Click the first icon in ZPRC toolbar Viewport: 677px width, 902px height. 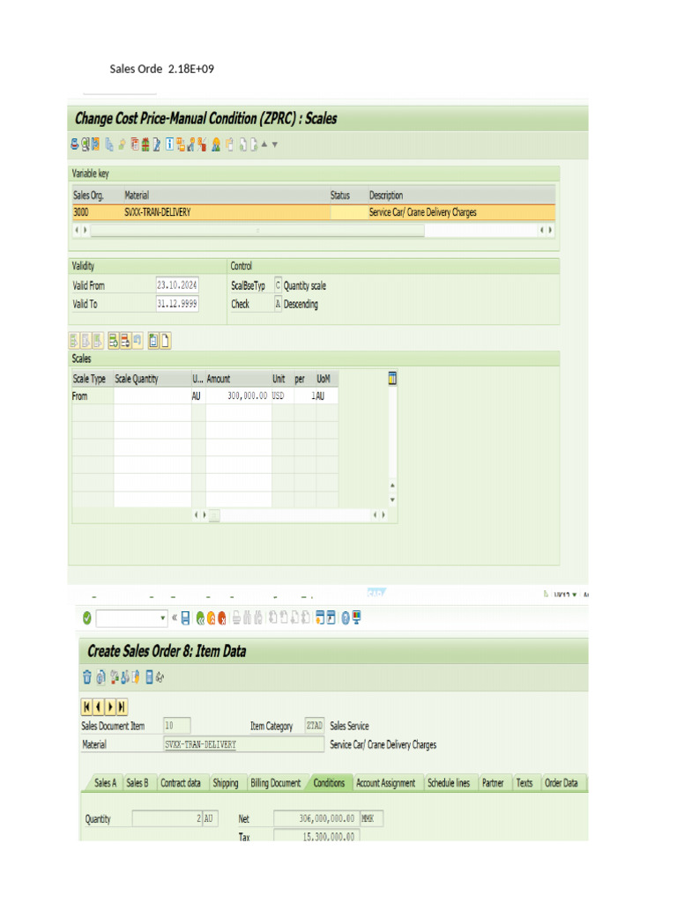tap(74, 144)
